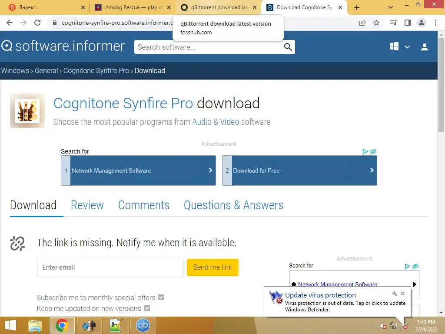
Task: Open File Explorer from taskbar
Action: (35, 325)
